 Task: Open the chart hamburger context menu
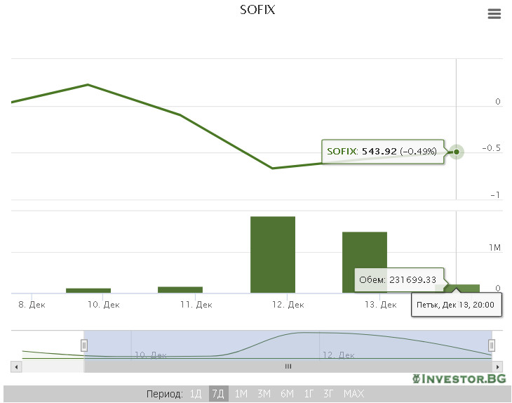494,14
